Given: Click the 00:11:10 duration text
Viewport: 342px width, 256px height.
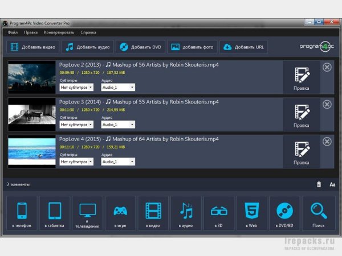Looking at the screenshot, I should [67, 147].
